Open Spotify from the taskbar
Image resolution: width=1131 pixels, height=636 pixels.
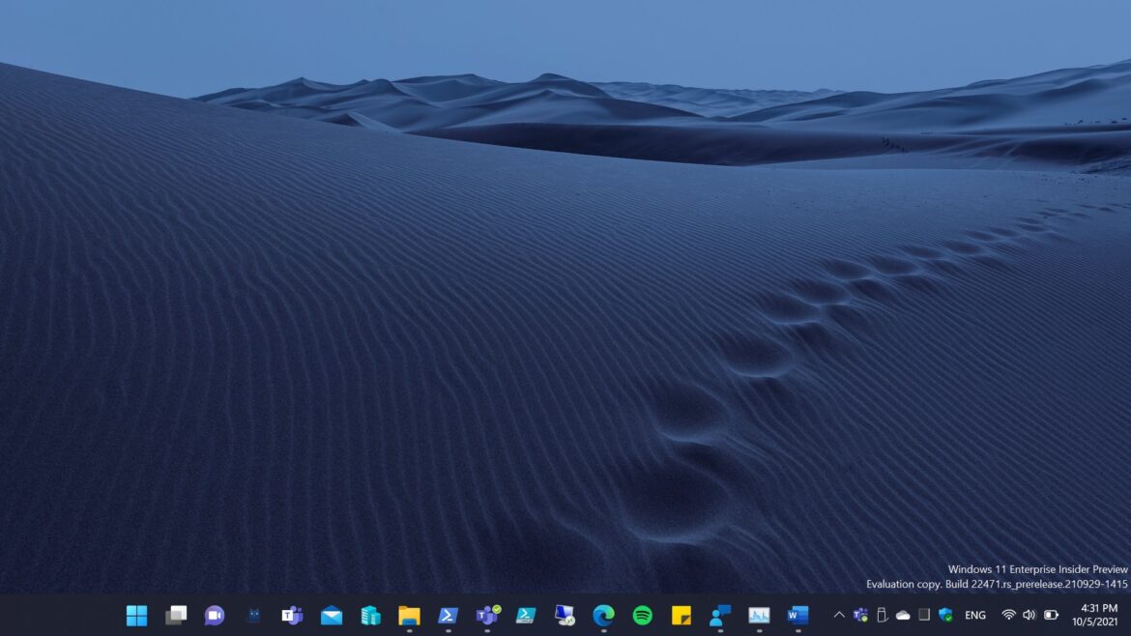(x=642, y=616)
